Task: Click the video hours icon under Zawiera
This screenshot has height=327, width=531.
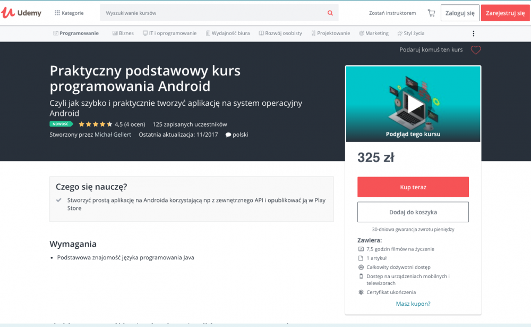Action: coord(361,249)
